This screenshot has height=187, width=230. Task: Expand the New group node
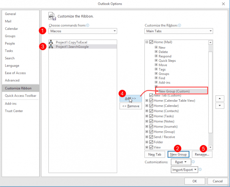[x=156, y=47]
